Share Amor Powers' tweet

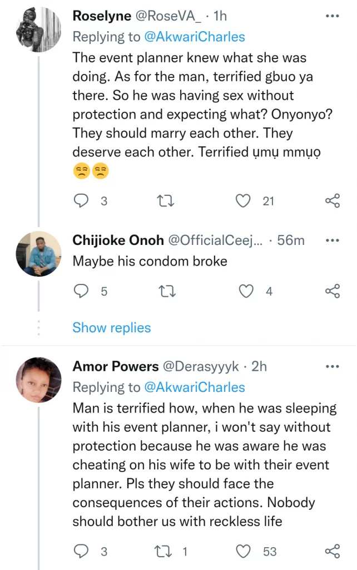332,551
